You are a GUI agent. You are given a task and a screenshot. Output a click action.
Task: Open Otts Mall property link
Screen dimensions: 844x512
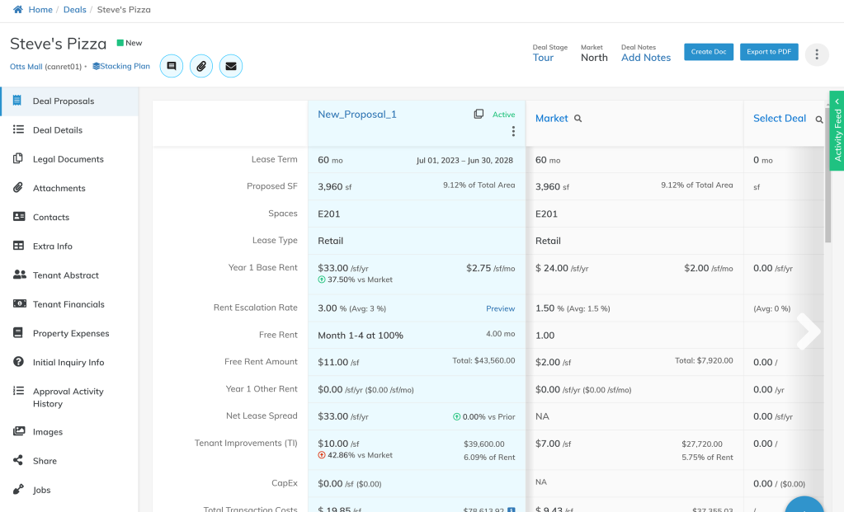(26, 67)
